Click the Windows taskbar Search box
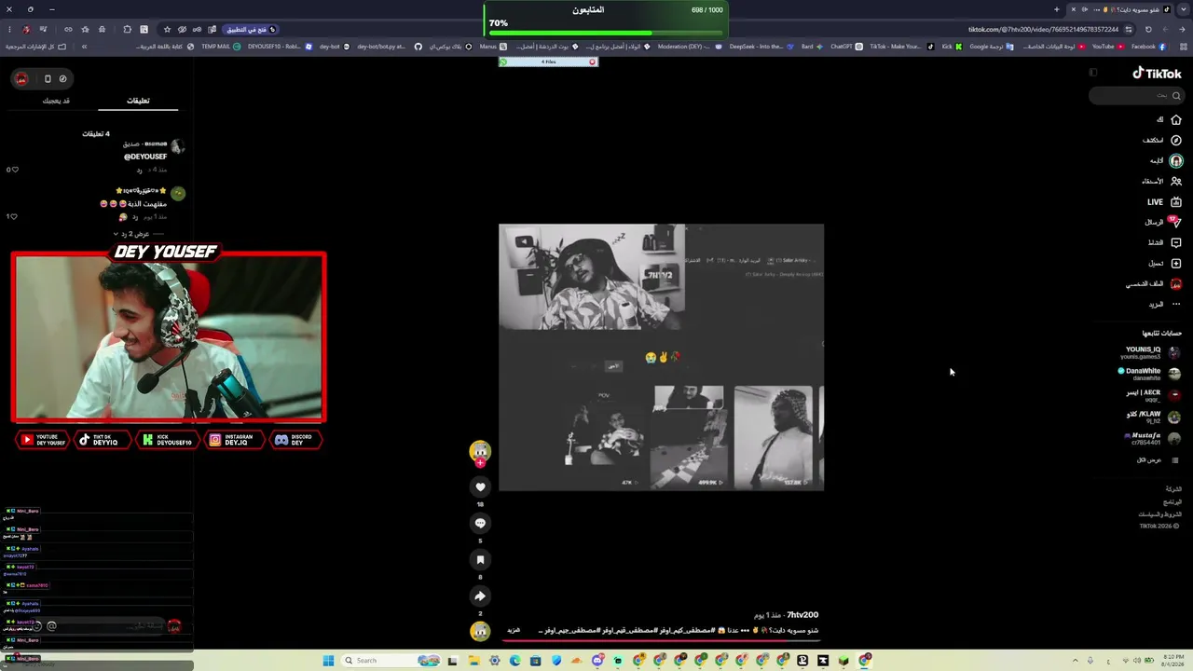1193x671 pixels. (391, 661)
